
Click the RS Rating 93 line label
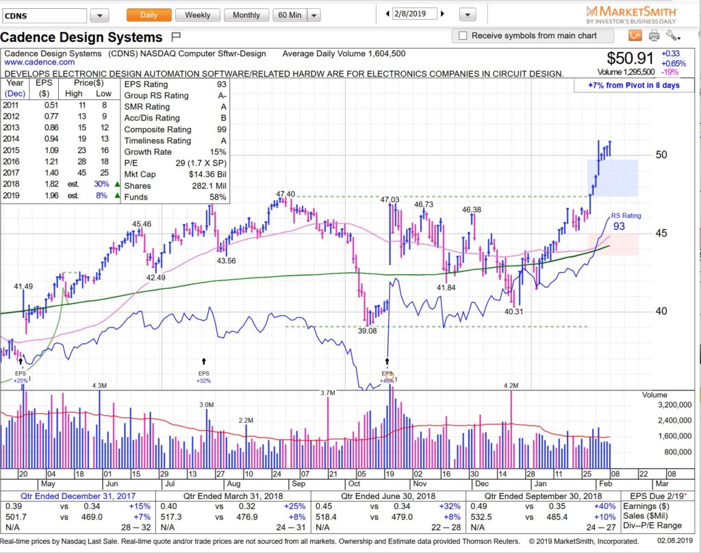(626, 221)
